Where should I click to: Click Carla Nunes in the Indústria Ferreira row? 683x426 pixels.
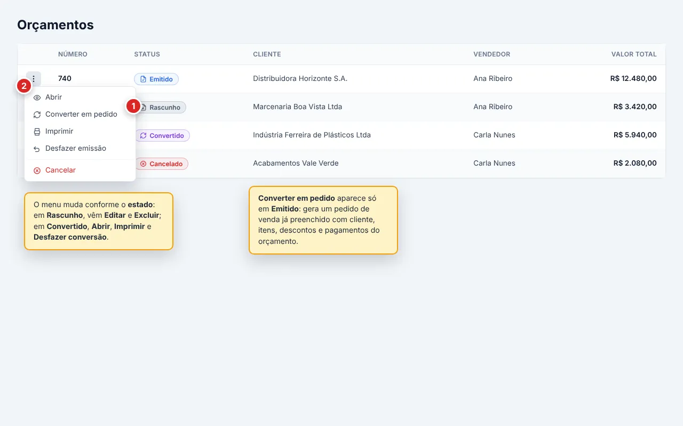494,135
